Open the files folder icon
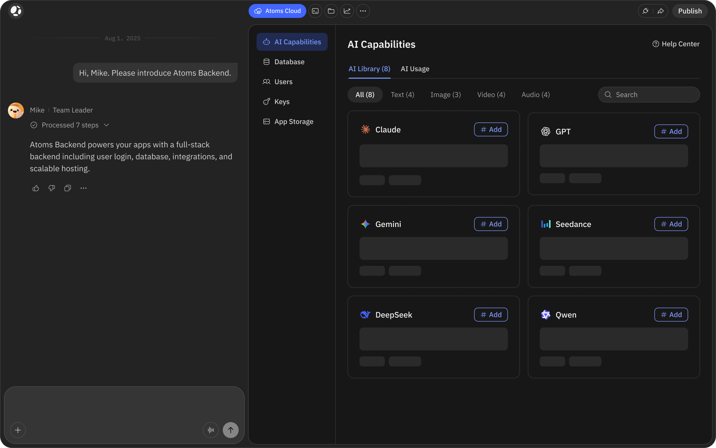This screenshot has height=448, width=716. coord(331,11)
